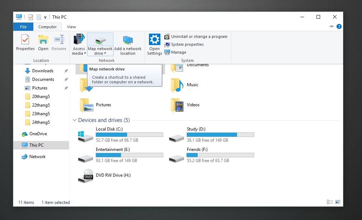Switch to large icons view in status bar
The height and width of the screenshot is (220, 362).
coord(337,202)
